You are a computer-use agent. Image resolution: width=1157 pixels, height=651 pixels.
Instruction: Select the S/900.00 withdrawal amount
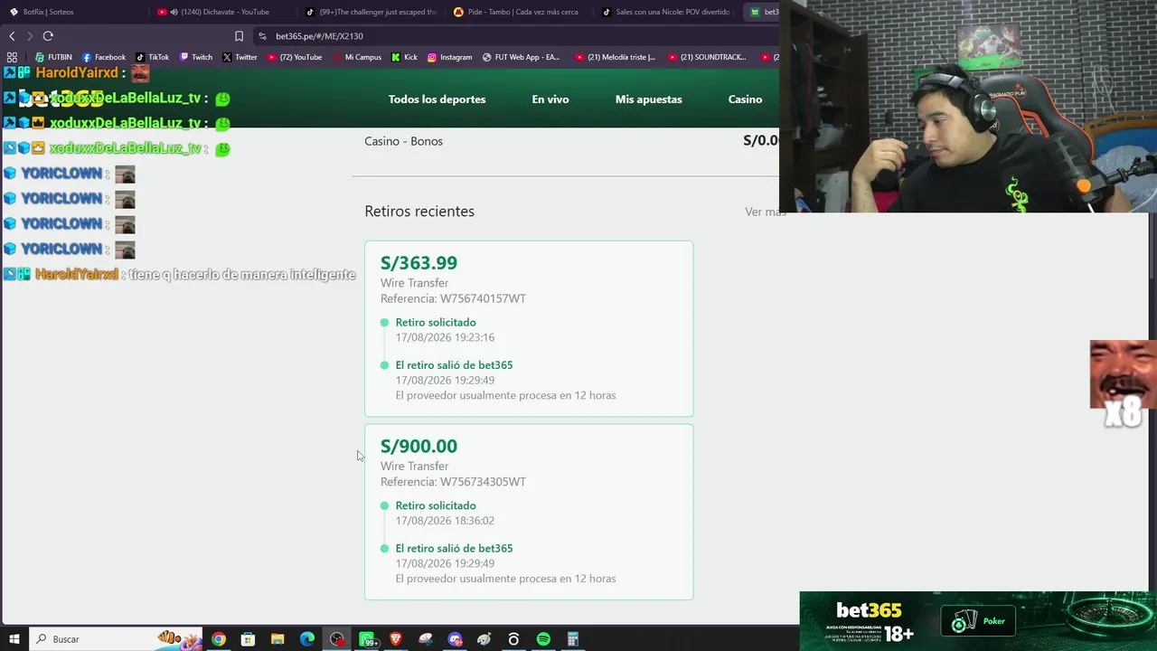point(419,446)
